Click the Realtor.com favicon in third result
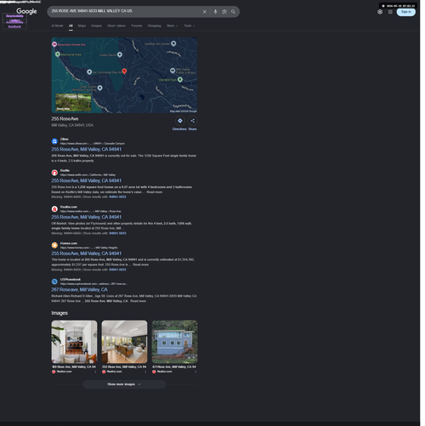 54,209
